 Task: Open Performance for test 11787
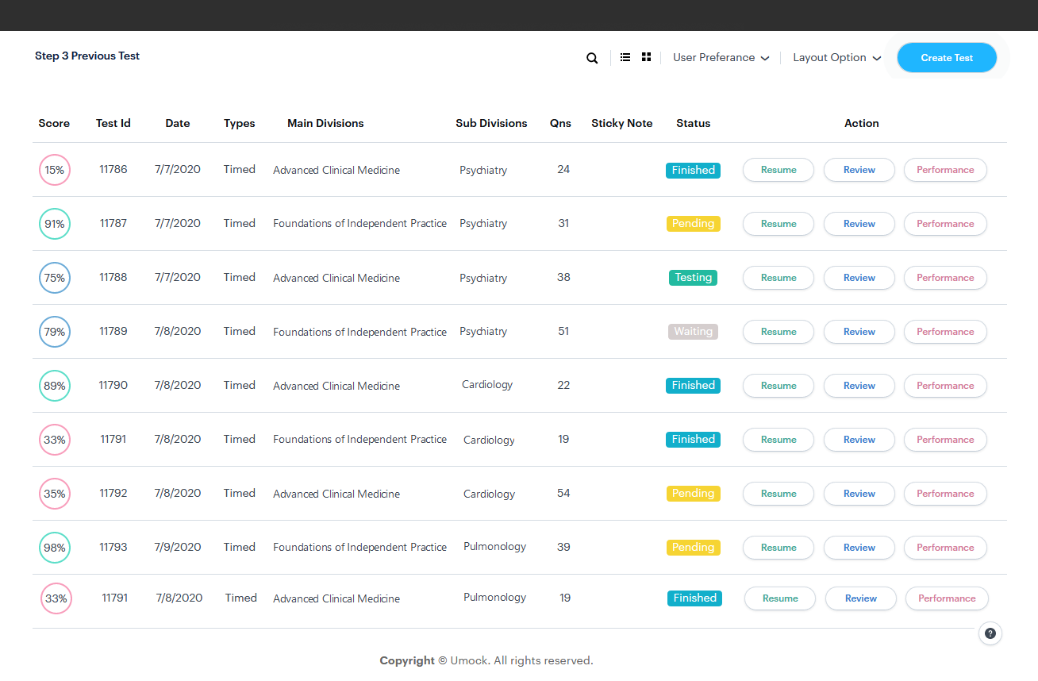(945, 224)
